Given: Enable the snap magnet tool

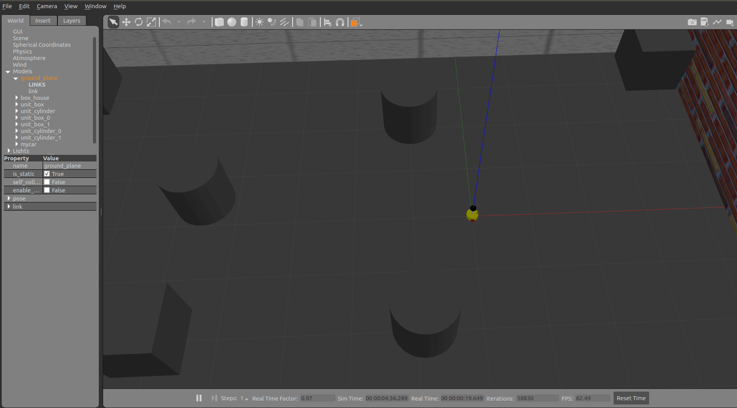Looking at the screenshot, I should (x=340, y=22).
